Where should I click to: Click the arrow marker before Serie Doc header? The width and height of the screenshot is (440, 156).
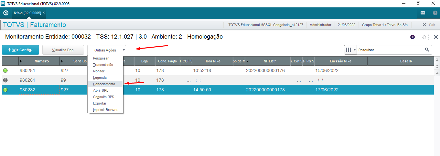pyautogui.click(x=62, y=61)
